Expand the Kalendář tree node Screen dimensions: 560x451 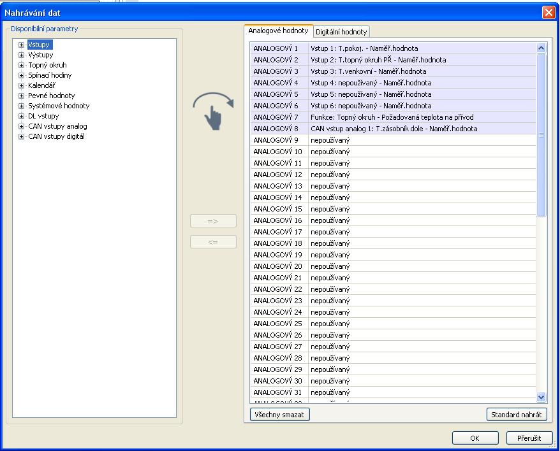click(22, 85)
